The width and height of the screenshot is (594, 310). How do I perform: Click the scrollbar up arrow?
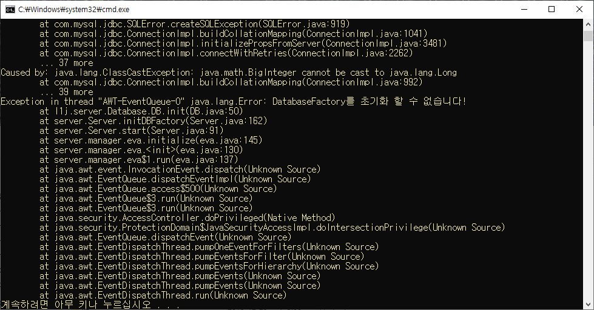coord(588,24)
